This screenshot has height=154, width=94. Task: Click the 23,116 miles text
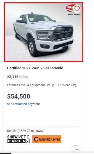coord(18,77)
